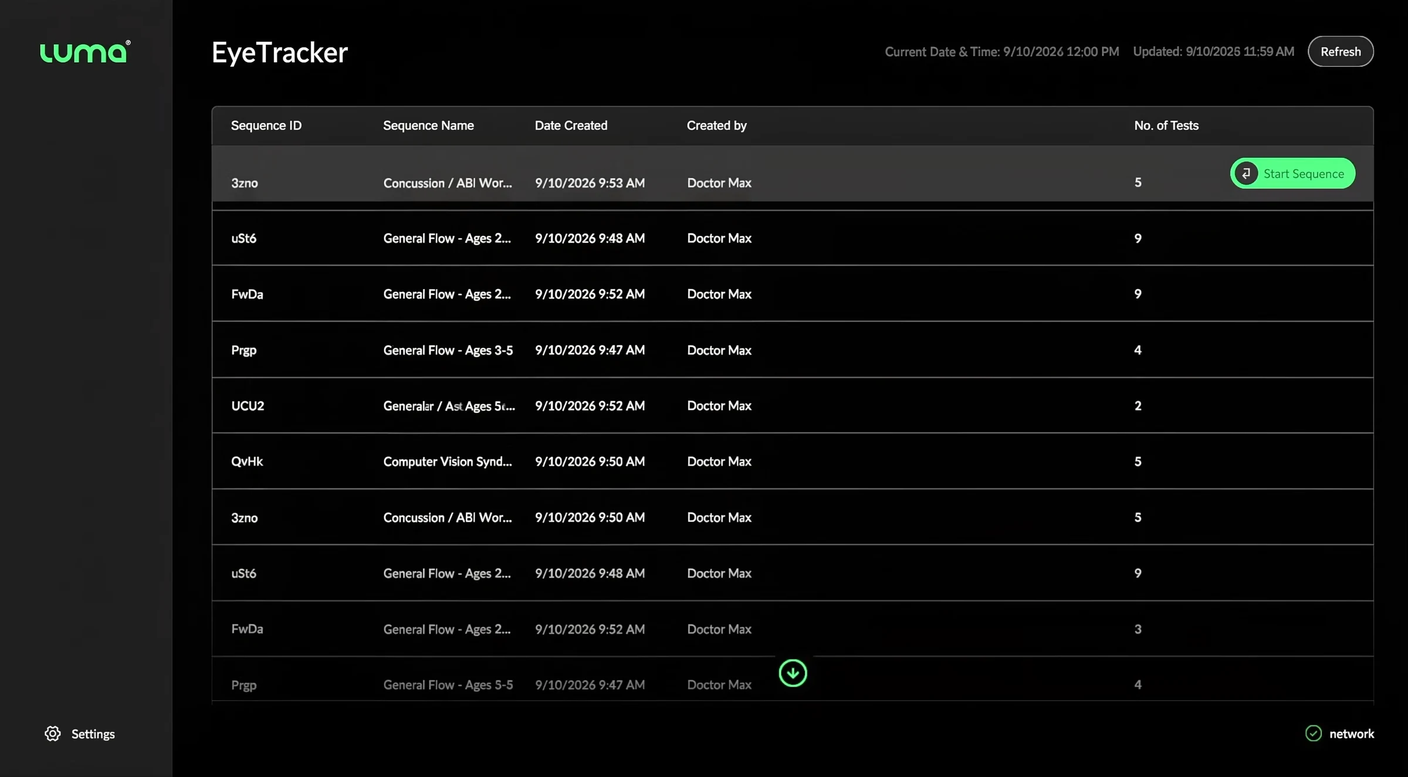The height and width of the screenshot is (777, 1408).
Task: Click the Updated timestamp text
Action: (1213, 52)
